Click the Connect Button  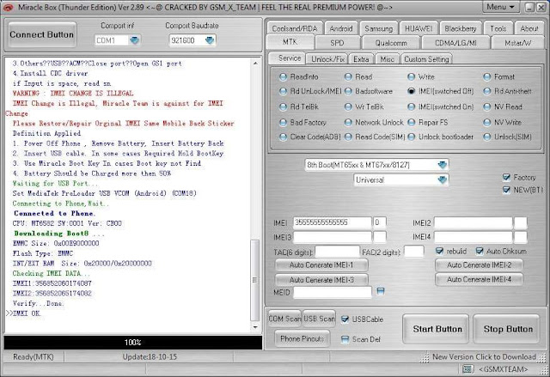click(42, 34)
